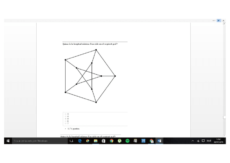Click the scrollbar down arrow

(x=224, y=136)
